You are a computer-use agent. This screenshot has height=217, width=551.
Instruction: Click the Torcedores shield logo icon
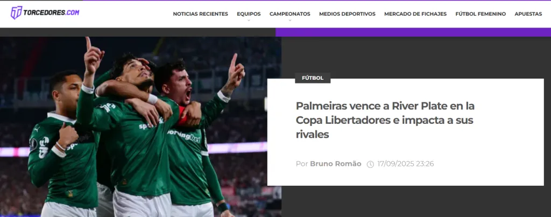pos(16,13)
